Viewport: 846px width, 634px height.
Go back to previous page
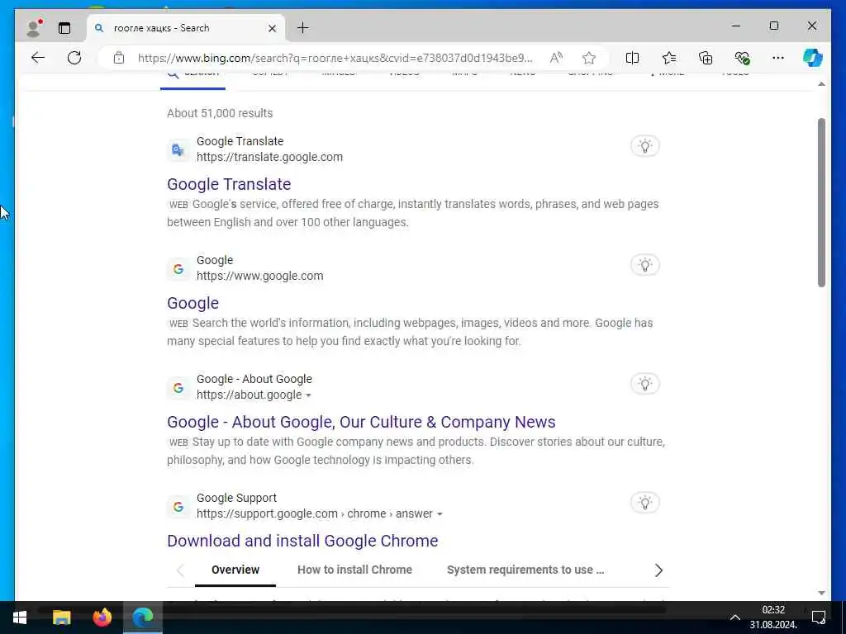coord(38,58)
